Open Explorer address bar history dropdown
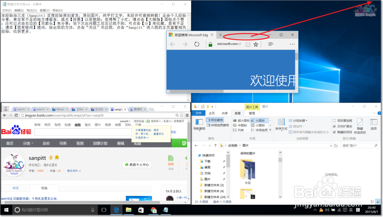 (x=331, y=145)
